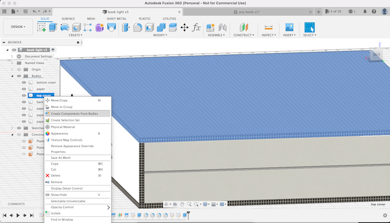Choose Move/Copy from context menu
The width and height of the screenshot is (390, 223).
77,101
